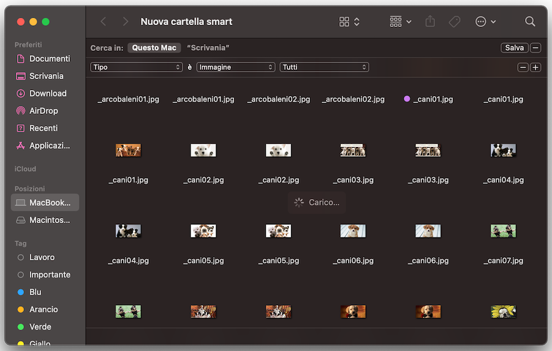Set search scope to "Scrivania"
Screen dimensions: 552x351
click(x=208, y=48)
